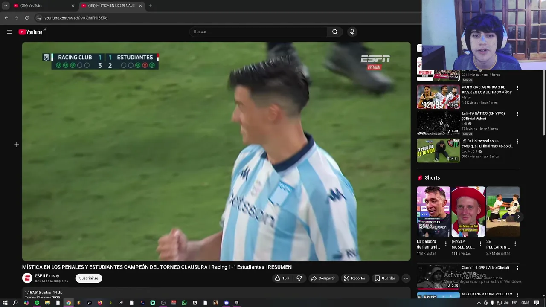Open options for Lali Fanático video

pyautogui.click(x=517, y=114)
